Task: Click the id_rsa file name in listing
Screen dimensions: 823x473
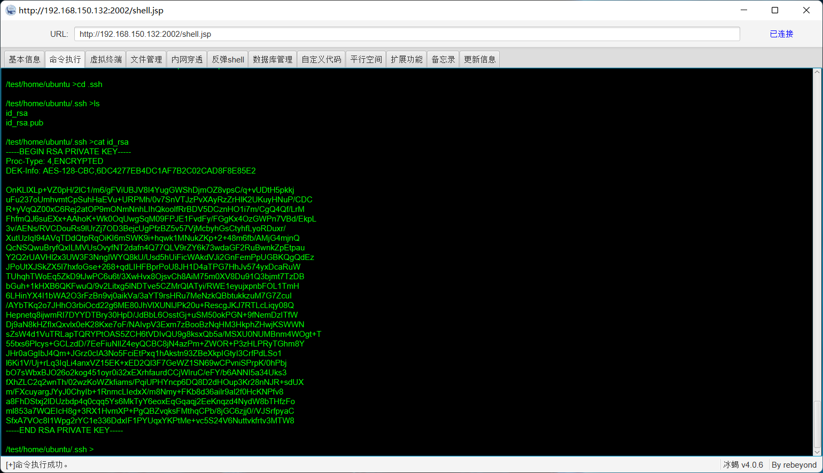Action: pos(17,113)
